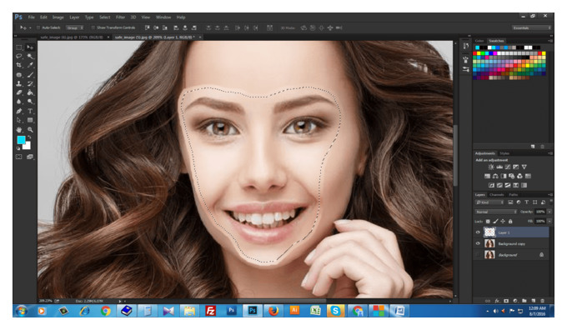This screenshot has width=567, height=330.
Task: Open the History panel icon
Action: [x=466, y=46]
